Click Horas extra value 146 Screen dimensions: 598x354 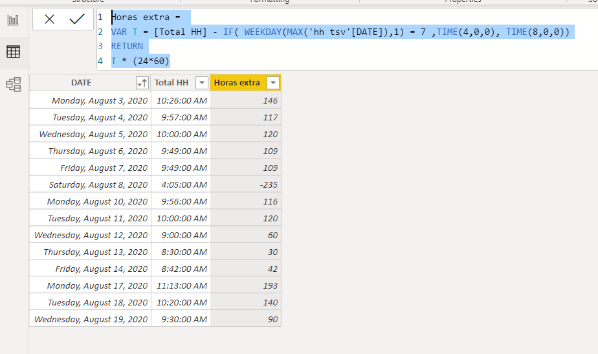246,100
